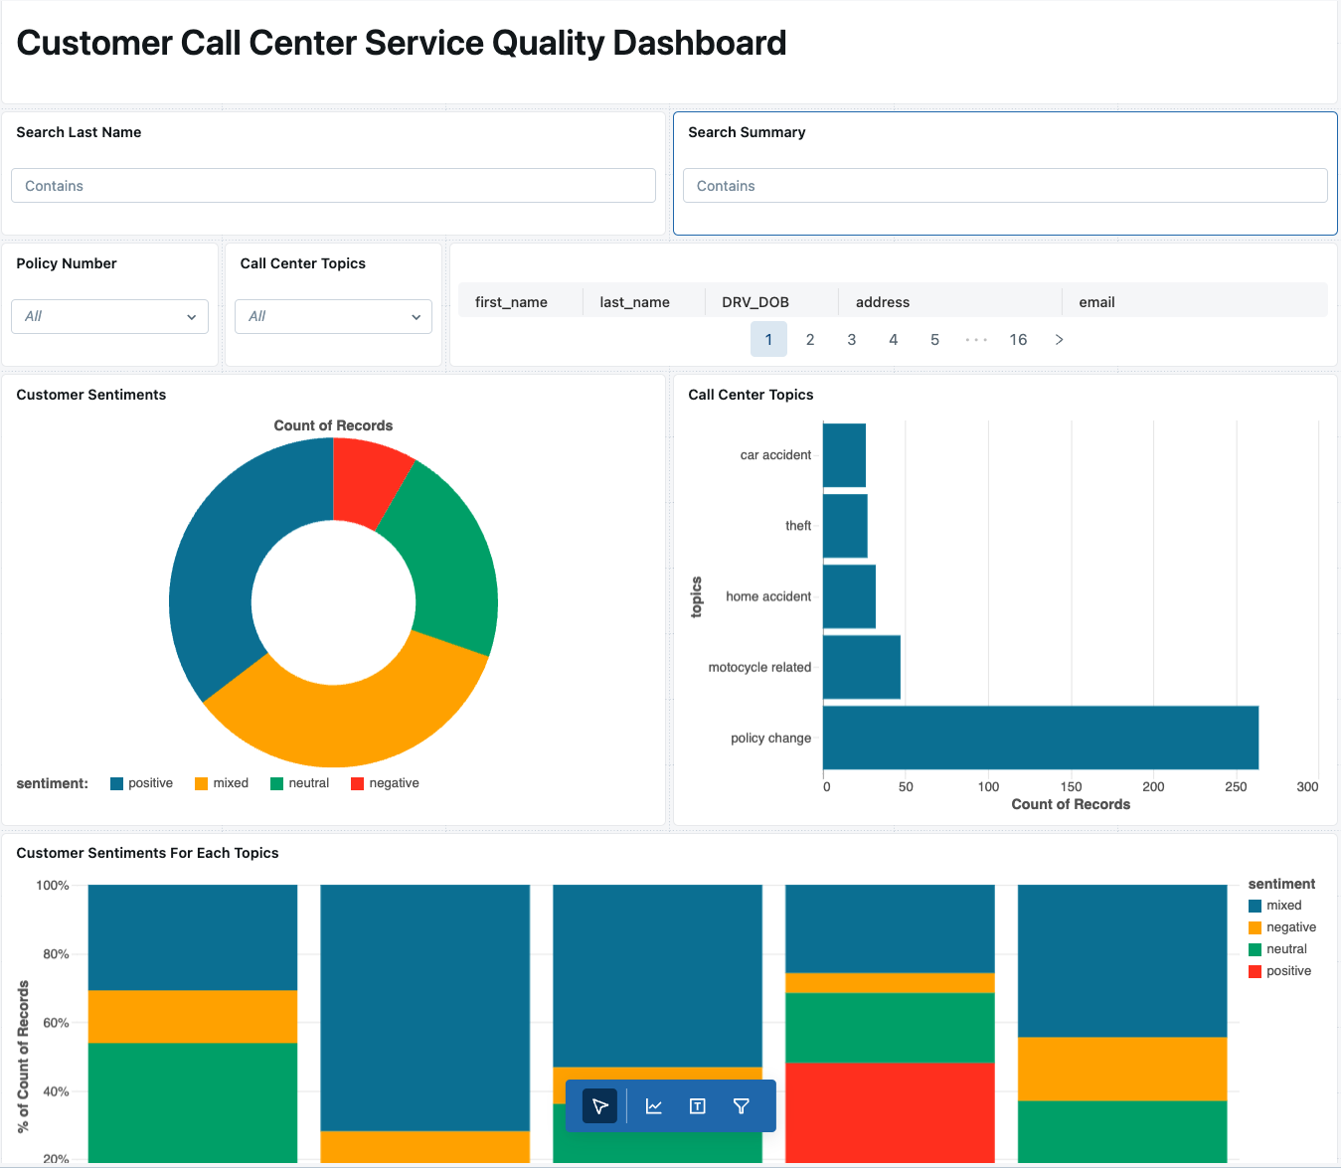Toggle neutral in the donut chart legend
The image size is (1341, 1168).
(300, 783)
